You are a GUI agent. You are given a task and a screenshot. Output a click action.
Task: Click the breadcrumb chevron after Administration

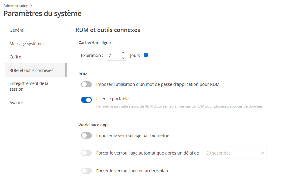(31, 6)
